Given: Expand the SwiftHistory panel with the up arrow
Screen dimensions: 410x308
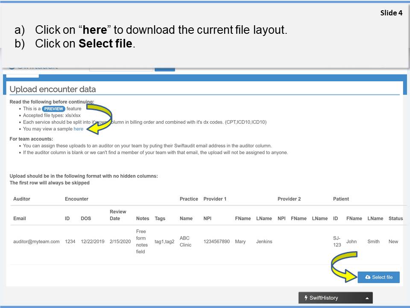Looking at the screenshot, I should pyautogui.click(x=366, y=298).
